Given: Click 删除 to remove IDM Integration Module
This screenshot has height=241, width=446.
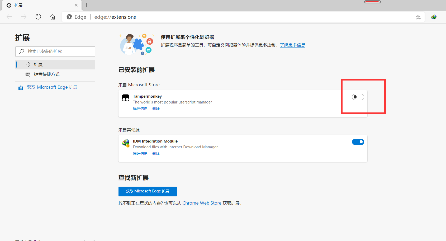Looking at the screenshot, I should [x=156, y=154].
